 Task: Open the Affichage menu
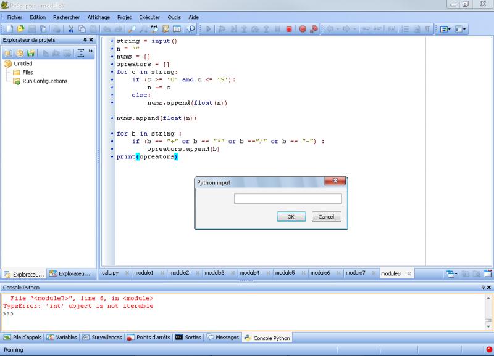coord(99,17)
